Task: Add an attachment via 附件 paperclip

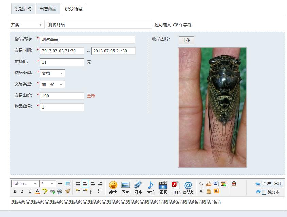Action: (x=138, y=187)
